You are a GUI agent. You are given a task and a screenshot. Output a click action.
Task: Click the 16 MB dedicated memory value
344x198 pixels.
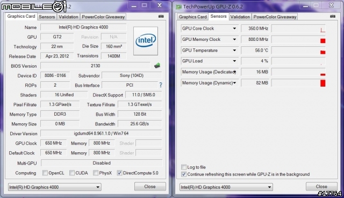point(255,72)
